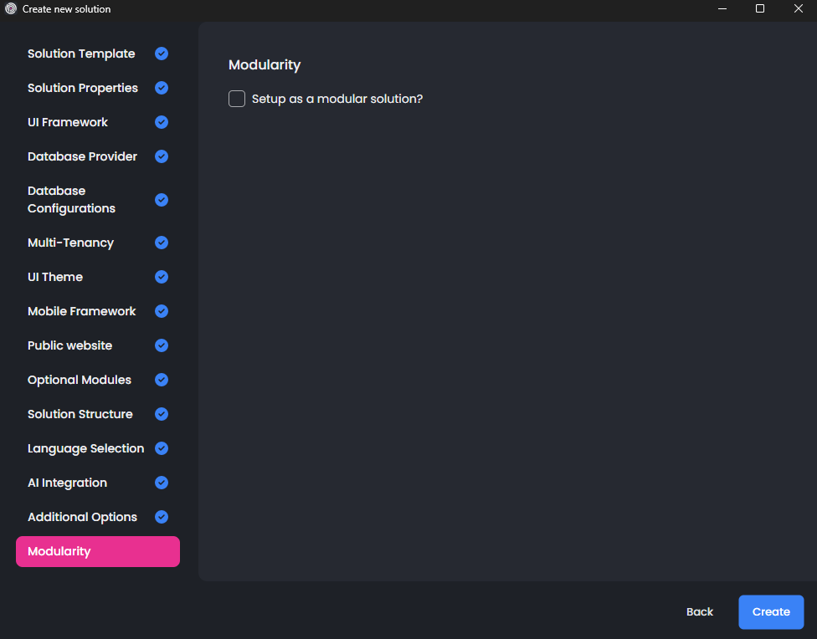Click the Language Selection checkmark icon
Image resolution: width=817 pixels, height=639 pixels.
click(x=162, y=448)
